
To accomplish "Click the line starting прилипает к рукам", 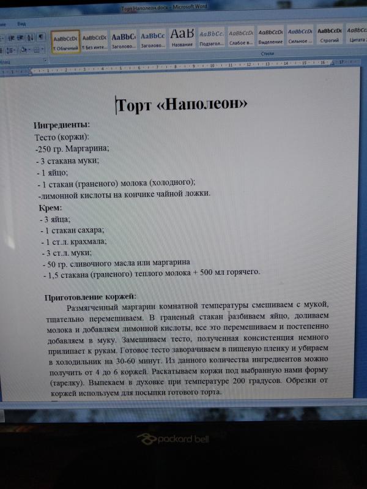I will click(188, 349).
